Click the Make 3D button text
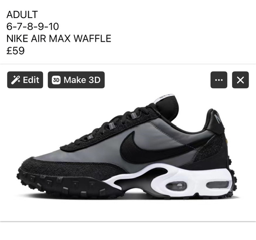 pos(82,80)
